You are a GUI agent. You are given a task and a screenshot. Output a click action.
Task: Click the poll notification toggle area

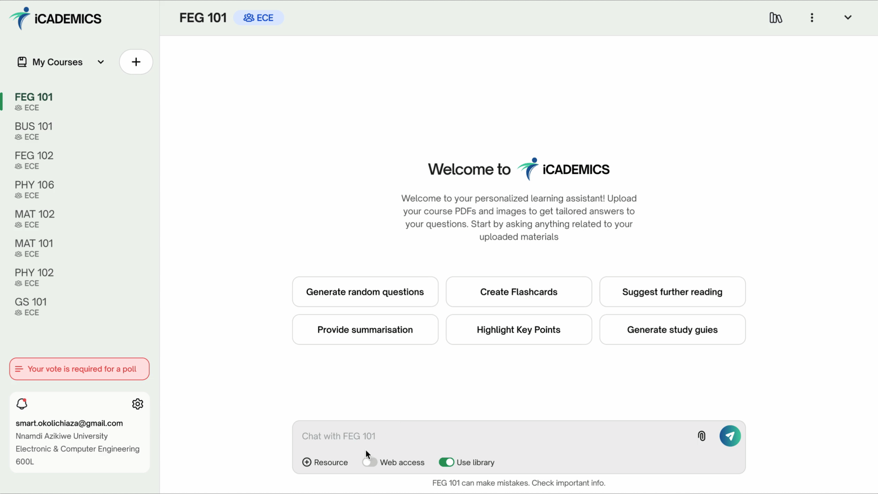79,369
